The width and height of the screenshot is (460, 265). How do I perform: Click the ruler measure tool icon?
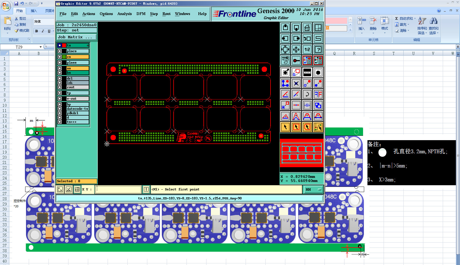tap(307, 72)
